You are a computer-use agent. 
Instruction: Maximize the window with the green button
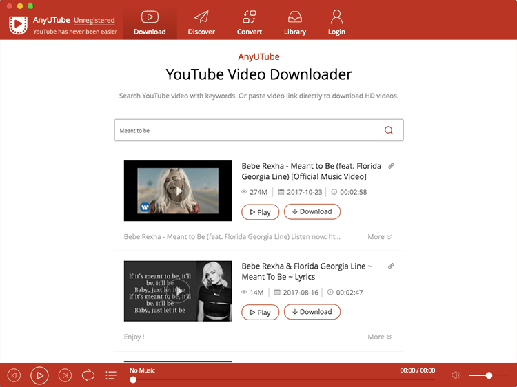(30, 6)
